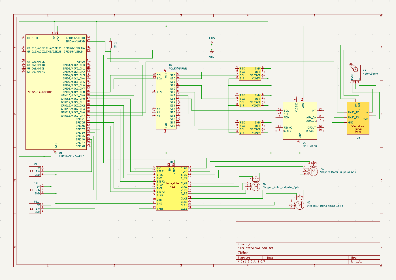Select the FSYNC pin label on MPU-6050
Image resolution: width=396 pixels, height=280 pixels.
(288, 128)
